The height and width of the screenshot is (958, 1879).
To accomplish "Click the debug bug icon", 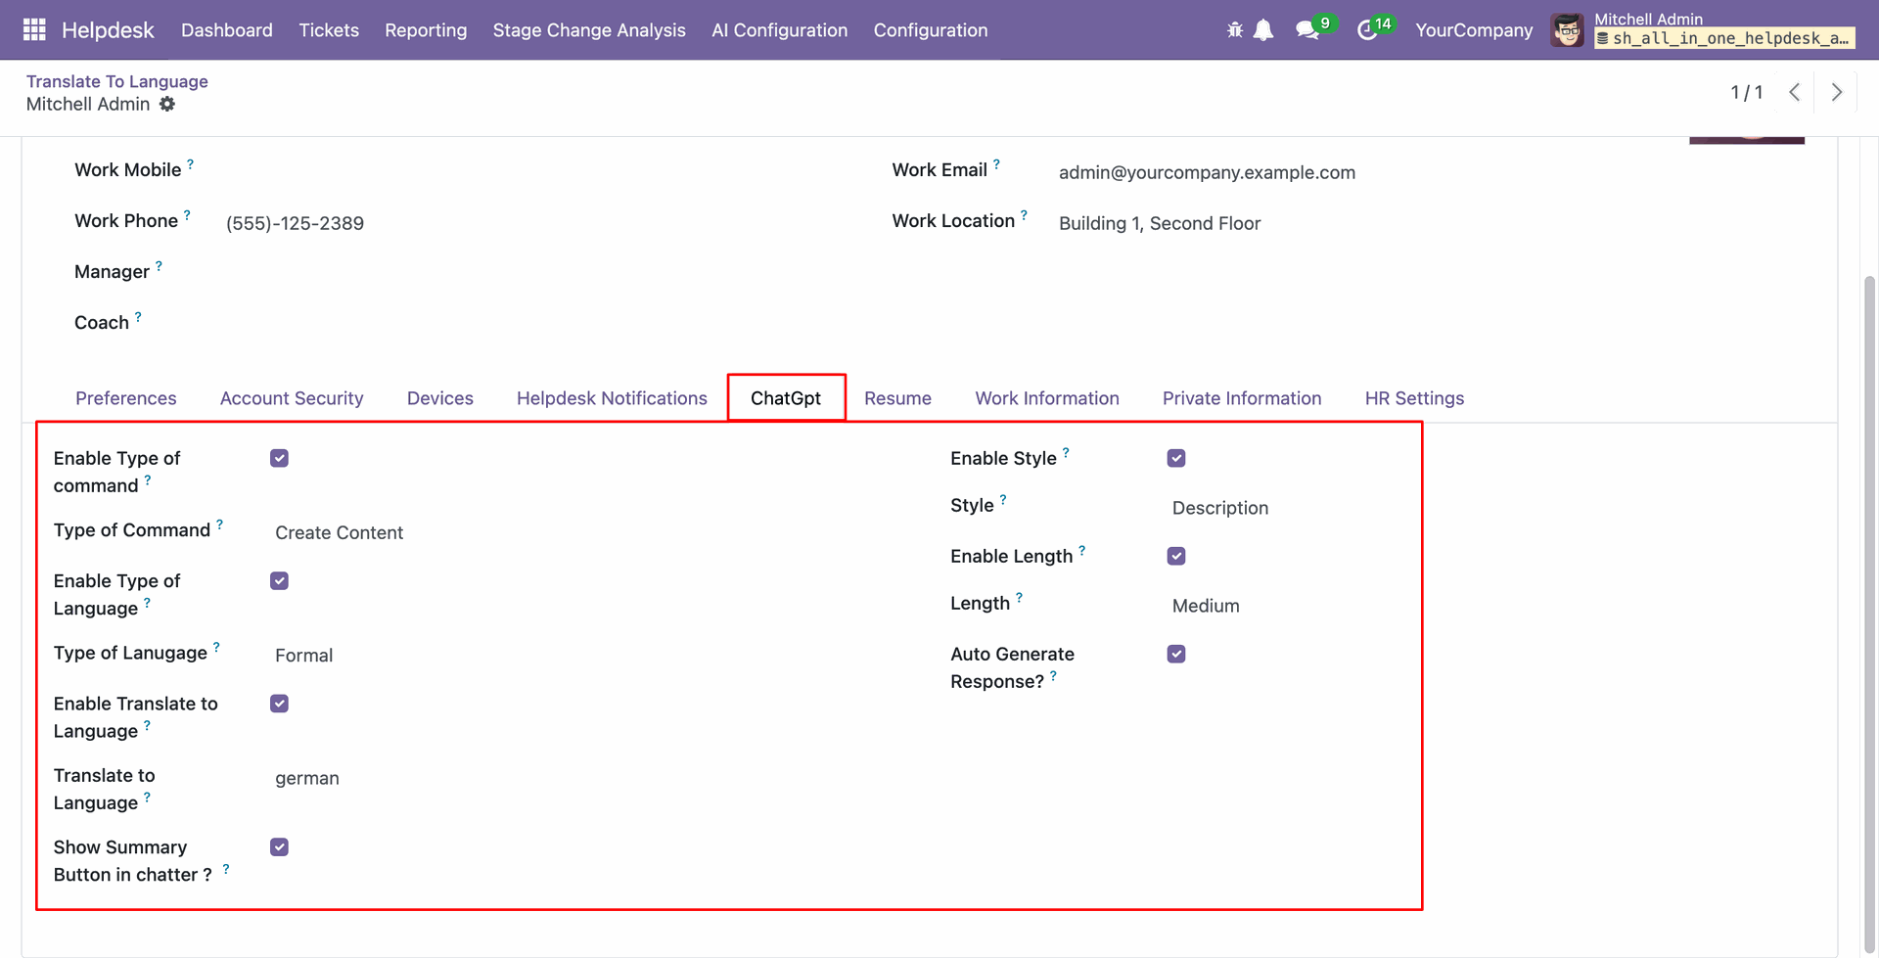I will [1235, 29].
